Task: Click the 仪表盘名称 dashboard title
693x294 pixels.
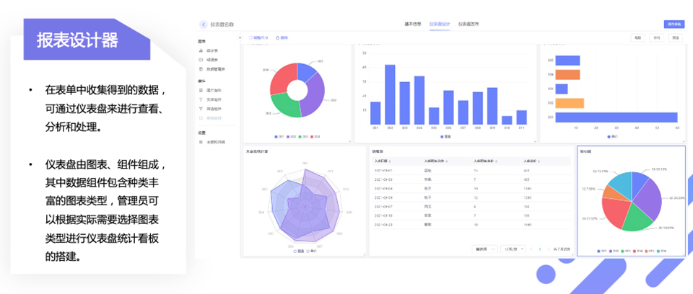Action: coord(222,24)
